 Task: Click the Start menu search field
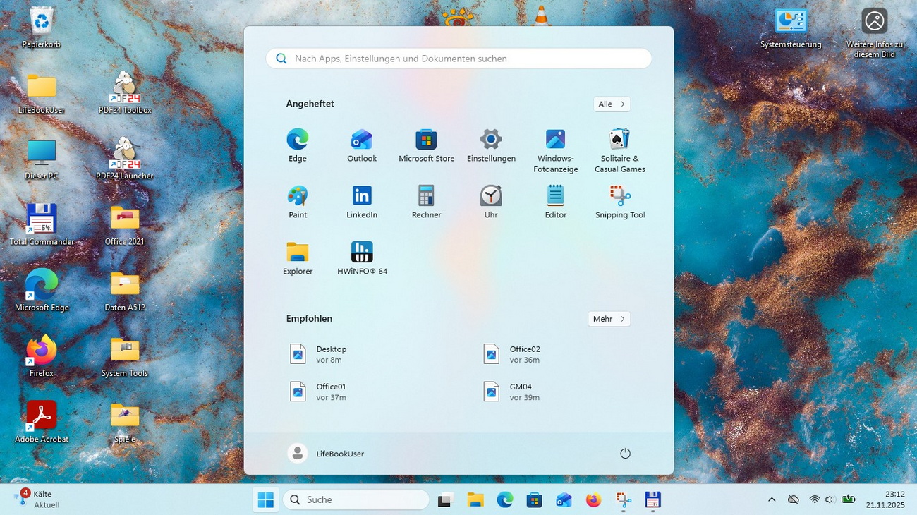click(458, 59)
